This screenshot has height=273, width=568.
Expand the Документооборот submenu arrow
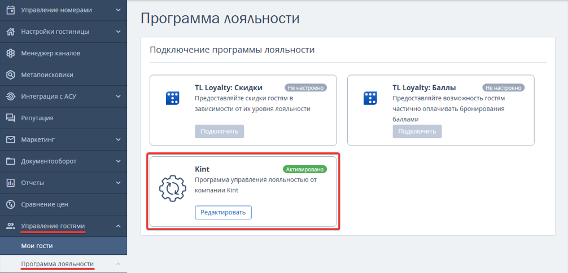(118, 161)
